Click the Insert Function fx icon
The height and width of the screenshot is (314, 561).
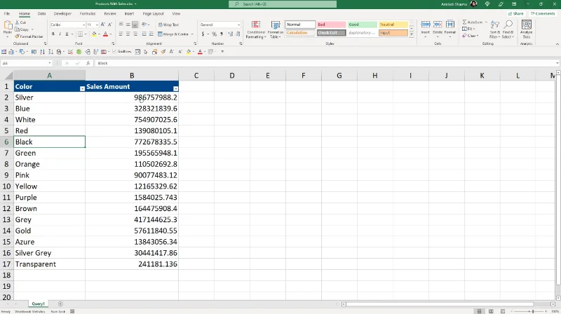[88, 63]
